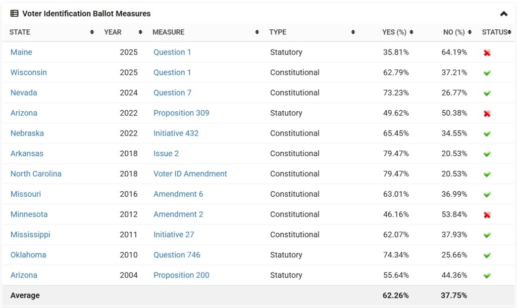Click the TYPE column sort arrows
517x308 pixels.
(353, 32)
